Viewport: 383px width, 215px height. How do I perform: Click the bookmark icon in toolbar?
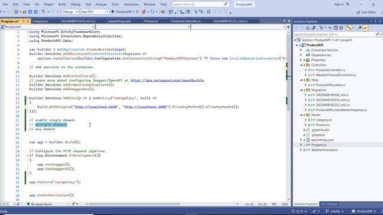(209, 12)
